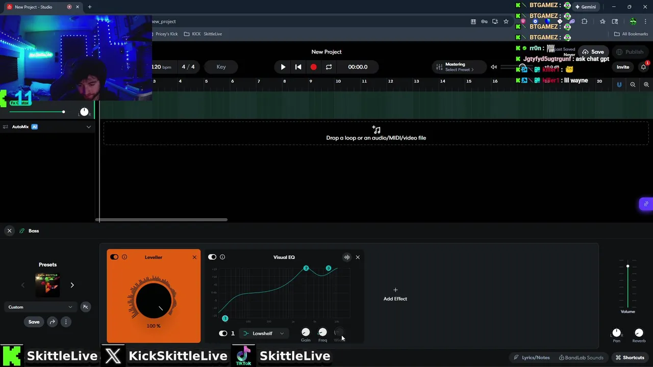Open the Chrome three-dot menu
653x367 pixels.
click(x=645, y=21)
